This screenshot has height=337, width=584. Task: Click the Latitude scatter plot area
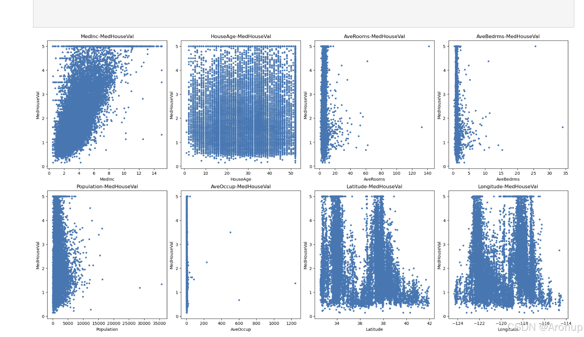click(x=374, y=255)
